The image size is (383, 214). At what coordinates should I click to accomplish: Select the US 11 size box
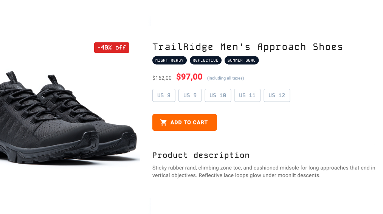[247, 95]
